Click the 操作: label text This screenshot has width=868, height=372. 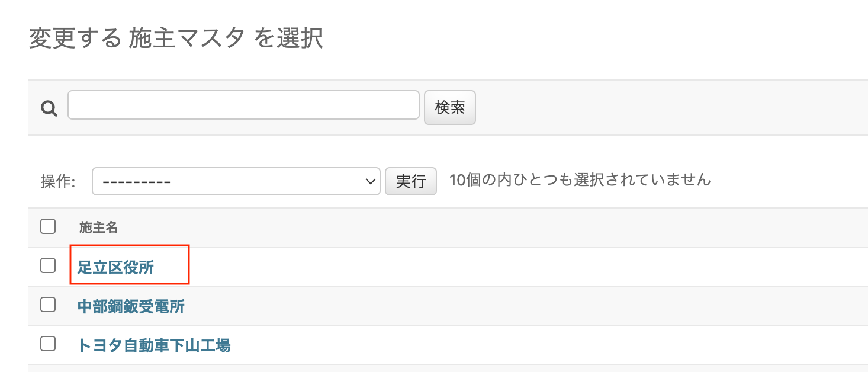pyautogui.click(x=58, y=182)
